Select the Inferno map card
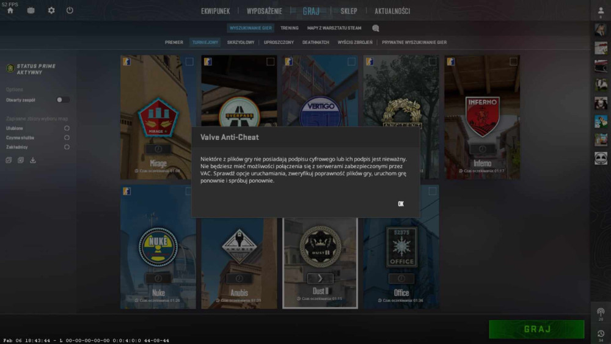This screenshot has width=611, height=344. 482,117
